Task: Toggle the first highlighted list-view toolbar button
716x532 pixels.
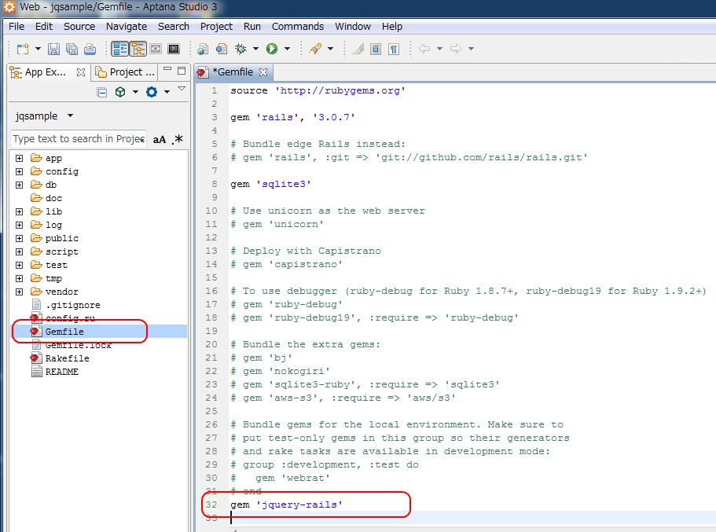Action: 120,49
